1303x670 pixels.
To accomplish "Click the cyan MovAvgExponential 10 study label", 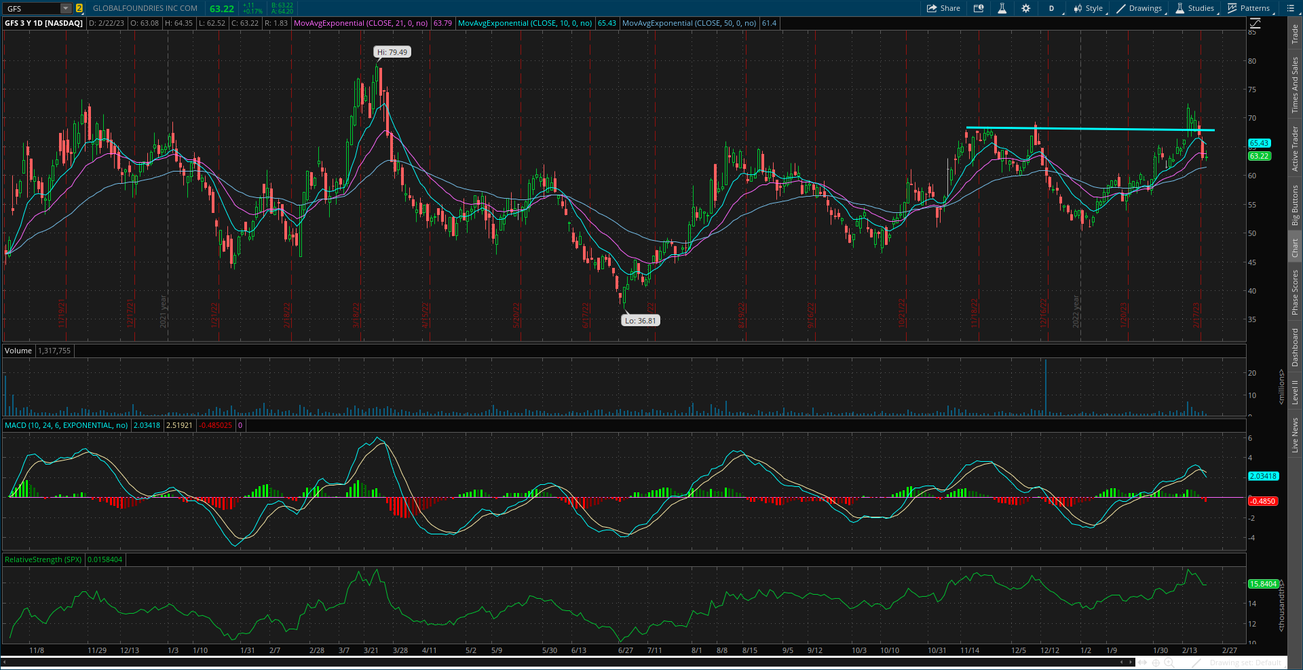I will click(525, 23).
